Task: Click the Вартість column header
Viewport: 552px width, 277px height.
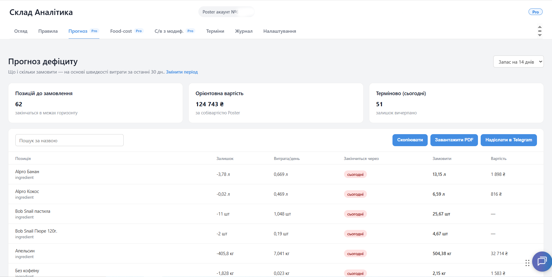Action: [498, 158]
